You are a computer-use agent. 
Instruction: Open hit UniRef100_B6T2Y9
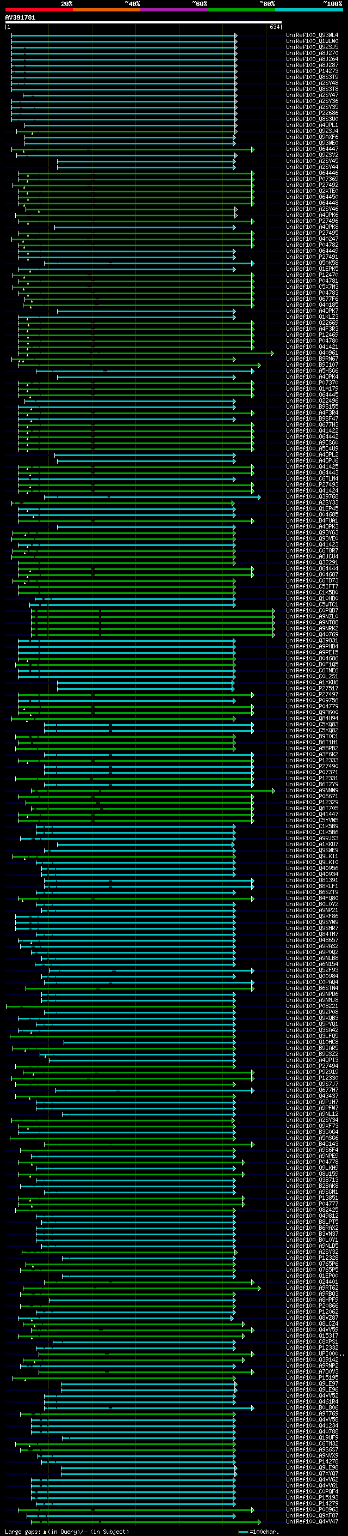coord(312,785)
